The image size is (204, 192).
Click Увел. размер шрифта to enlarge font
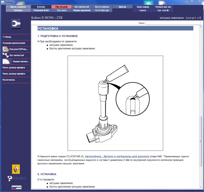[x=16, y=68]
